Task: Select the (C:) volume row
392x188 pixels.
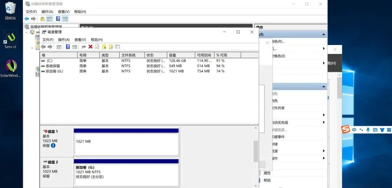Action: click(149, 61)
